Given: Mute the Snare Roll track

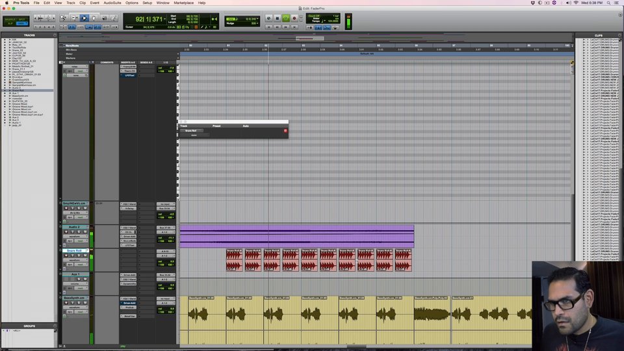Looking at the screenshot, I should (84, 255).
